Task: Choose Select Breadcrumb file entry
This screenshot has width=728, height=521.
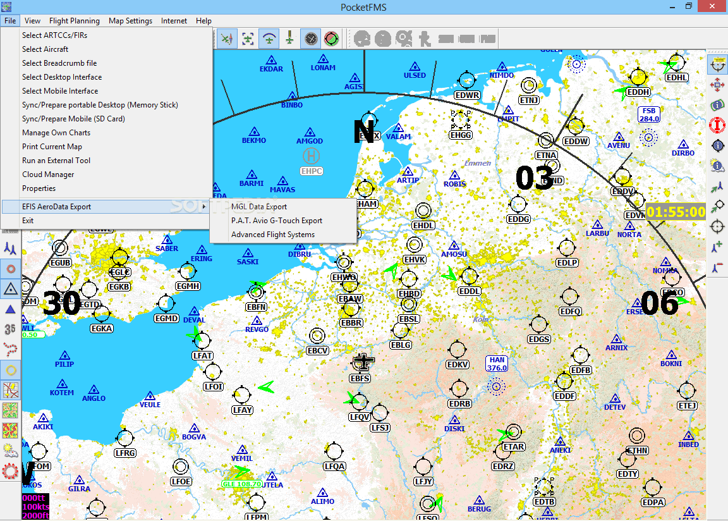Action: [106, 63]
